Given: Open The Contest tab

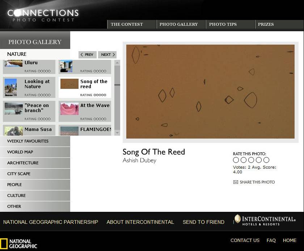Looking at the screenshot, I should click(x=131, y=24).
